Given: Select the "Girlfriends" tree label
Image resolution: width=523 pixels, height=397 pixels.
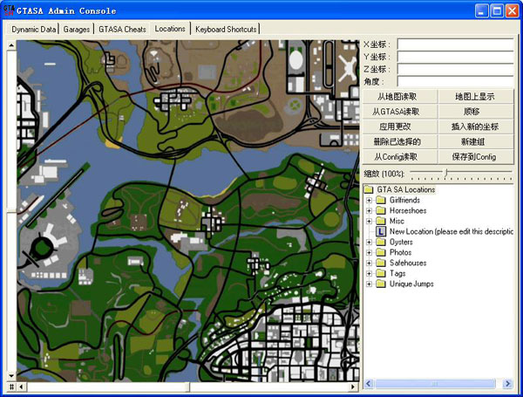Looking at the screenshot, I should coord(404,201).
